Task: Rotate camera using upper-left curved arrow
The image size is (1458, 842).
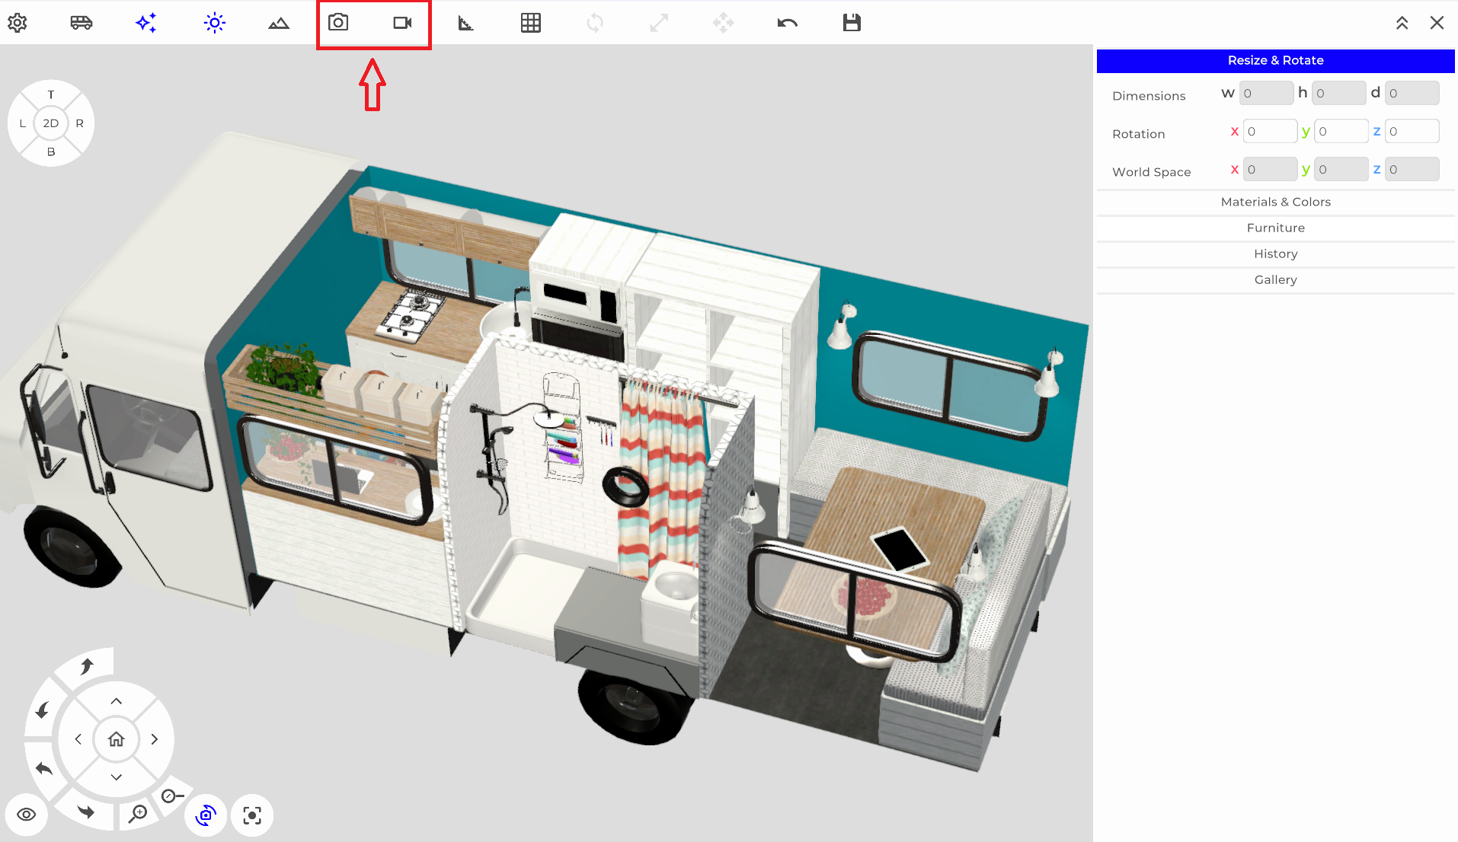Action: tap(43, 710)
